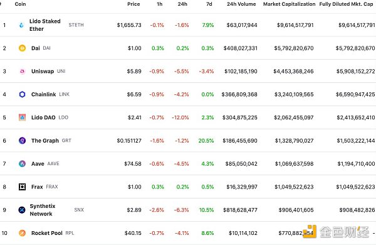
Task: Click the Chainlink hexagon icon
Action: tap(22, 94)
